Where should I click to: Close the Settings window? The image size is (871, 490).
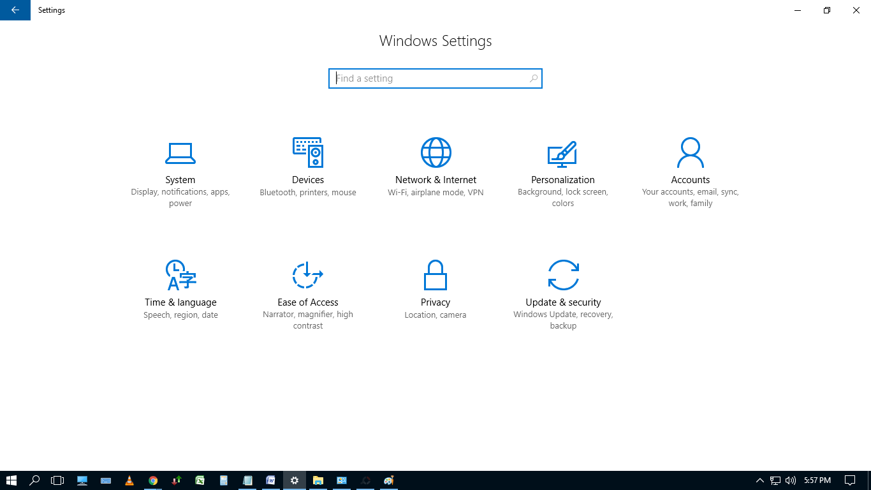tap(856, 10)
